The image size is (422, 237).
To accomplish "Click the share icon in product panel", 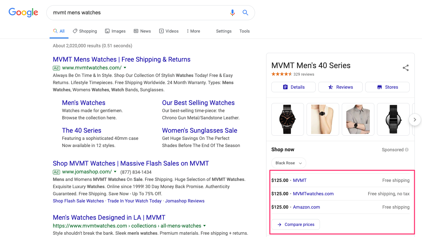I will 406,68.
